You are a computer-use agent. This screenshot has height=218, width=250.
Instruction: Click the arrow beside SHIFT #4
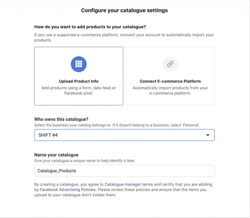(x=208, y=135)
